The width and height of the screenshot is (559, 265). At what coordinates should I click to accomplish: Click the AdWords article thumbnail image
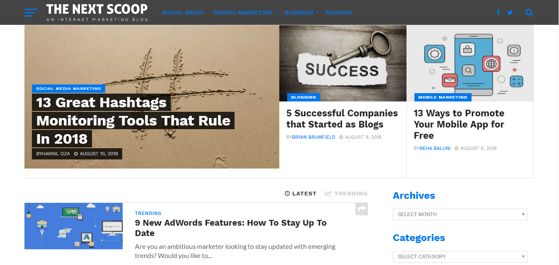click(73, 226)
